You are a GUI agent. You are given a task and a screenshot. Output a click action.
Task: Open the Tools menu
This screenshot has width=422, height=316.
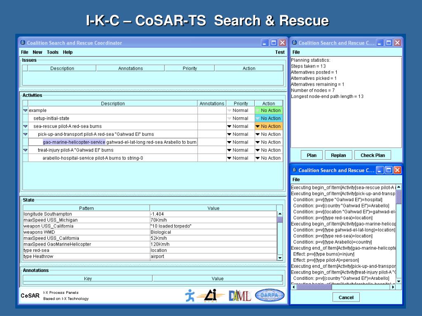point(52,52)
